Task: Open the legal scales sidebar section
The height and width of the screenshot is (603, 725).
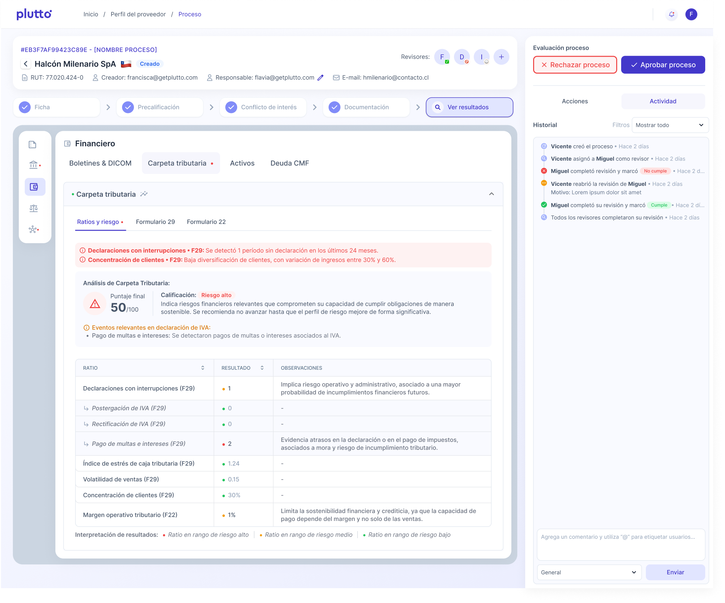Action: tap(34, 208)
